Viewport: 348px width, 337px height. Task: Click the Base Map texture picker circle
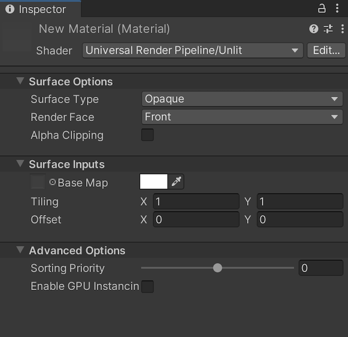[x=52, y=182]
